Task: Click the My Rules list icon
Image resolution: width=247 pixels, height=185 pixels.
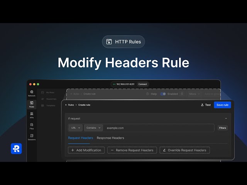Action: pos(42,92)
